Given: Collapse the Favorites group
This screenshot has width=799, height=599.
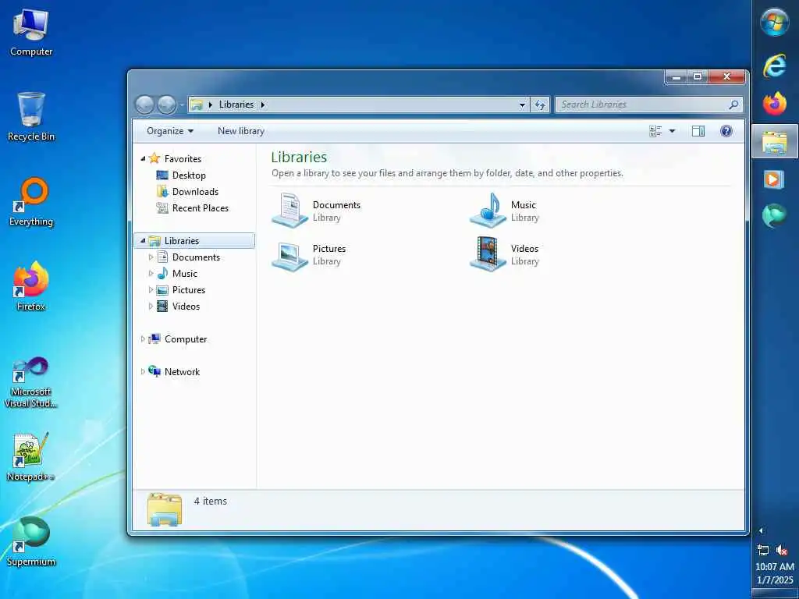Looking at the screenshot, I should pyautogui.click(x=144, y=159).
